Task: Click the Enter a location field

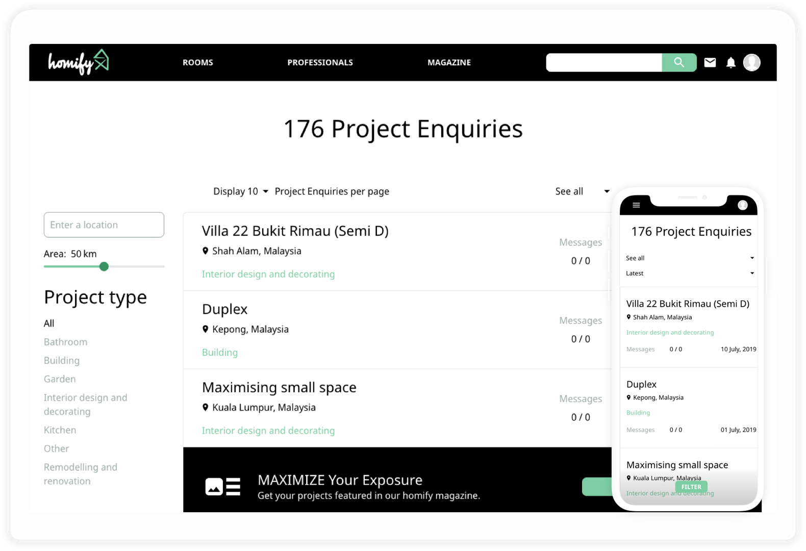Action: (104, 225)
